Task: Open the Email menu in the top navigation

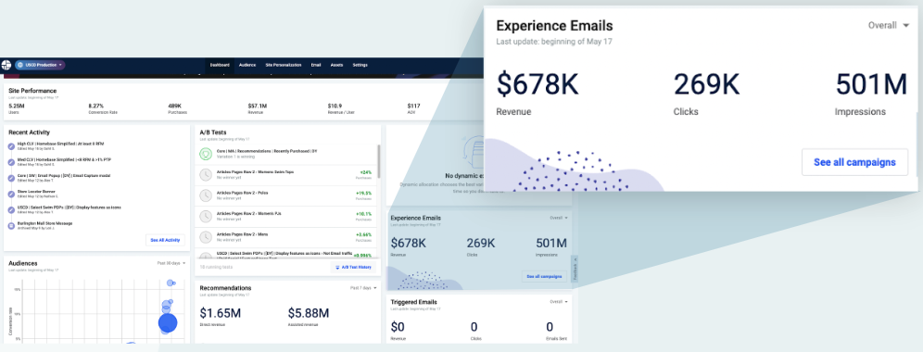Action: [315, 65]
